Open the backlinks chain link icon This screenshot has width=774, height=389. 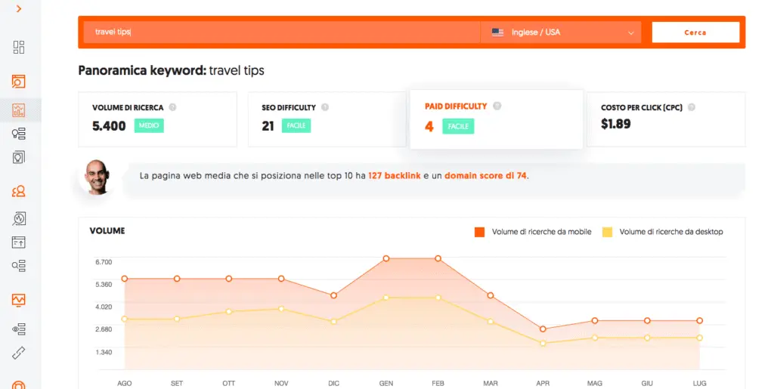point(19,353)
